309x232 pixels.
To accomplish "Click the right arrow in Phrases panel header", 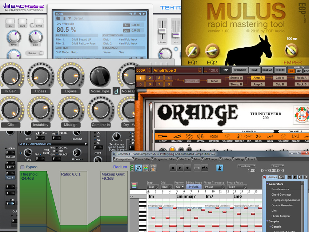I will [x=289, y=177].
